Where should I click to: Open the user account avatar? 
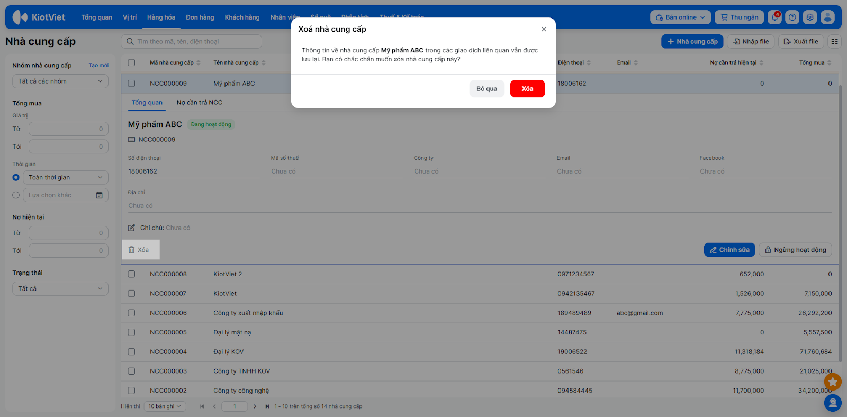tap(827, 17)
